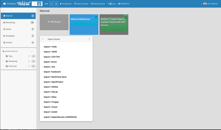Screen dimensions: 221x130
Task: Click the move/drag handles icon in header
Action: [46, 4]
